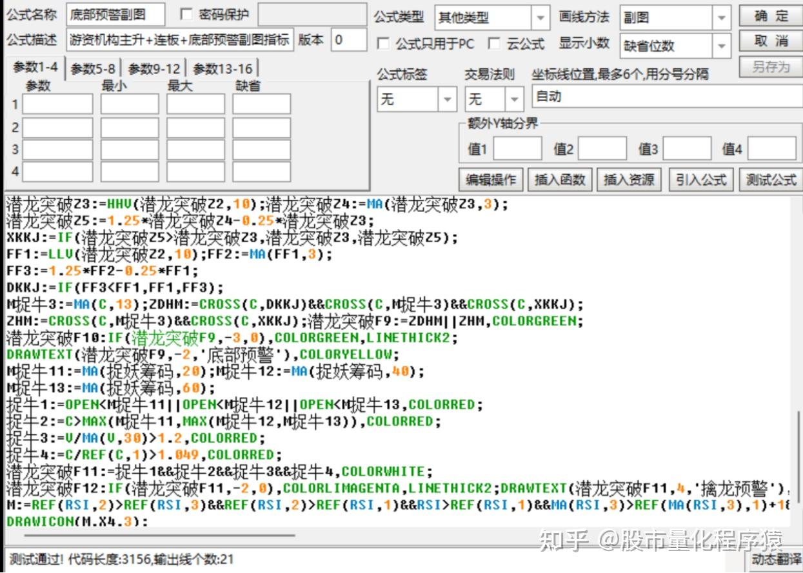Click the code line starting DKKJ:=IF
This screenshot has height=573, width=803.
pyautogui.click(x=115, y=287)
